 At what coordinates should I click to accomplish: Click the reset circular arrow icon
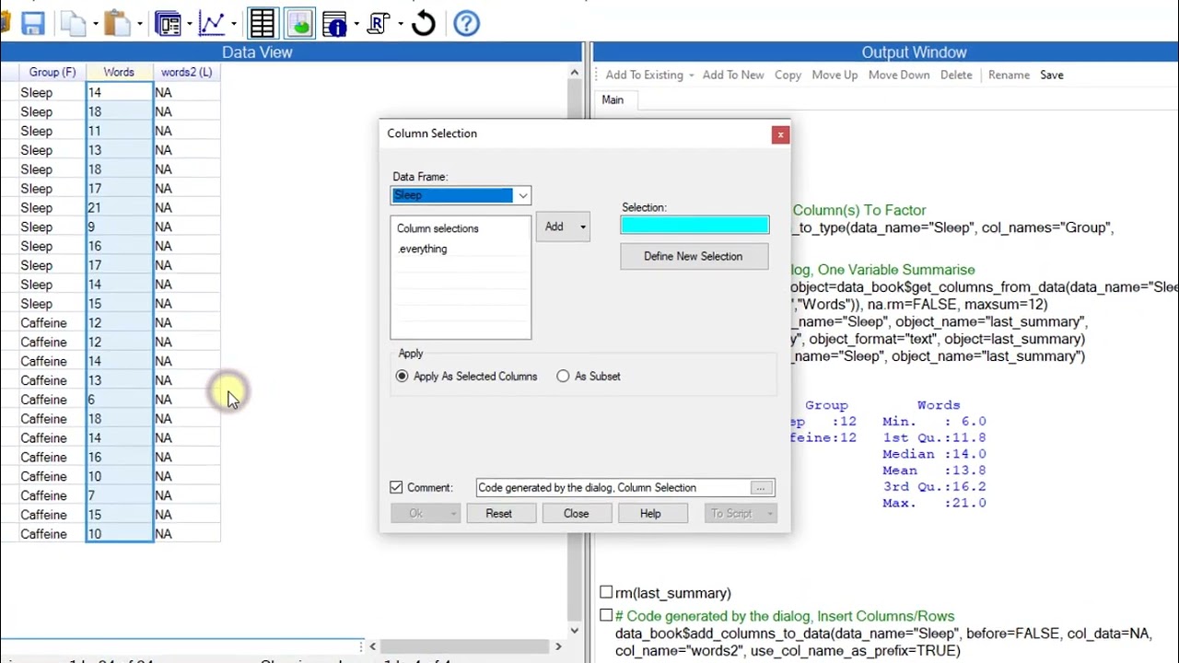[424, 24]
